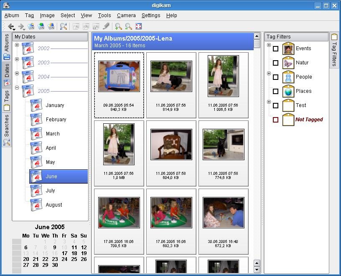Expand the 2002 year node
341x276 pixels.
pos(17,45)
